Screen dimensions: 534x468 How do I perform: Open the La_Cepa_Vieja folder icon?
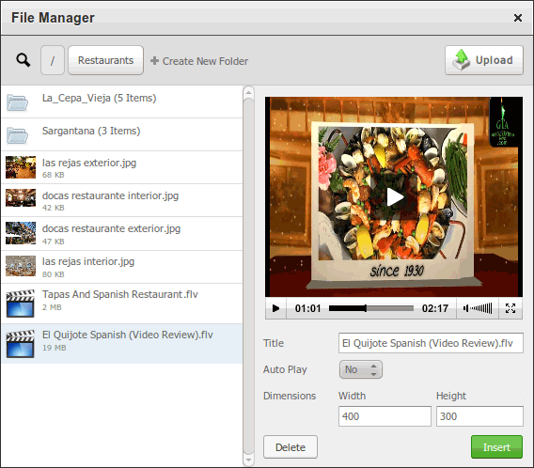(17, 102)
